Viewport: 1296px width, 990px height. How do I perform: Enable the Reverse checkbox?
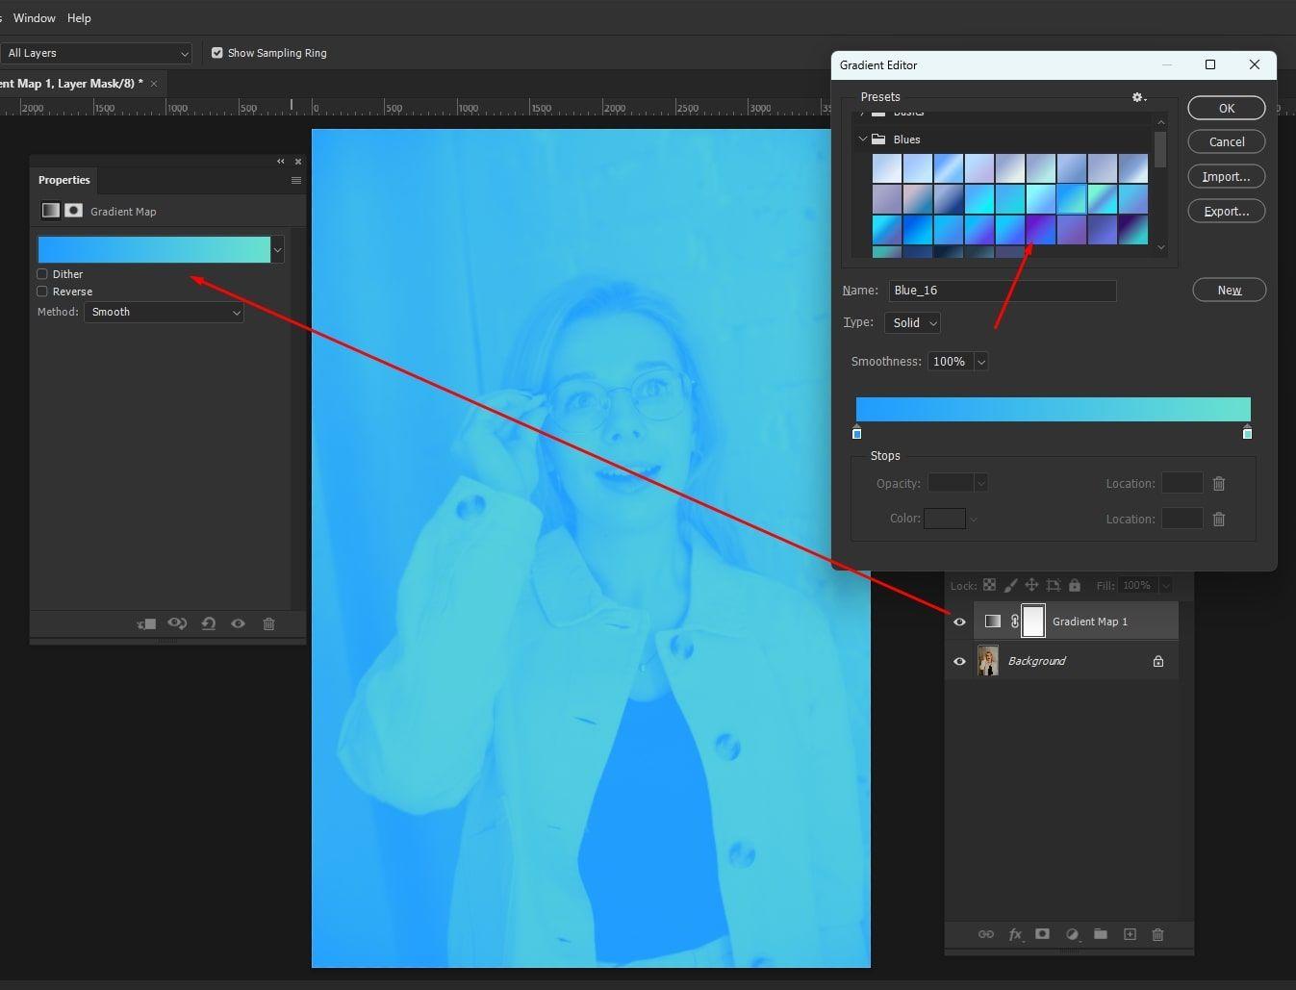[x=42, y=292]
